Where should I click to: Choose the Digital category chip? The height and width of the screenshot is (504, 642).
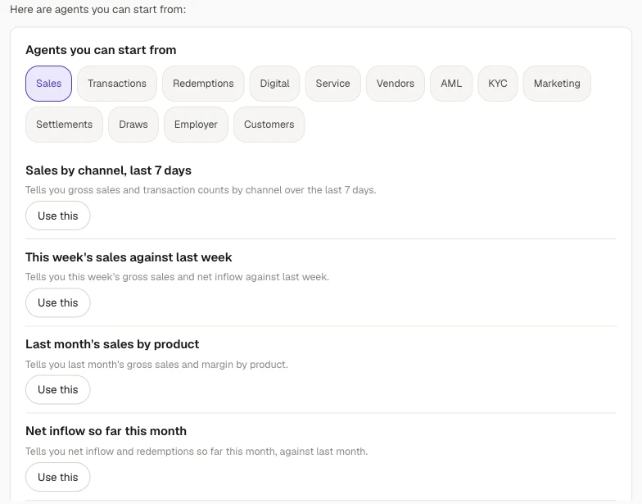pyautogui.click(x=275, y=84)
